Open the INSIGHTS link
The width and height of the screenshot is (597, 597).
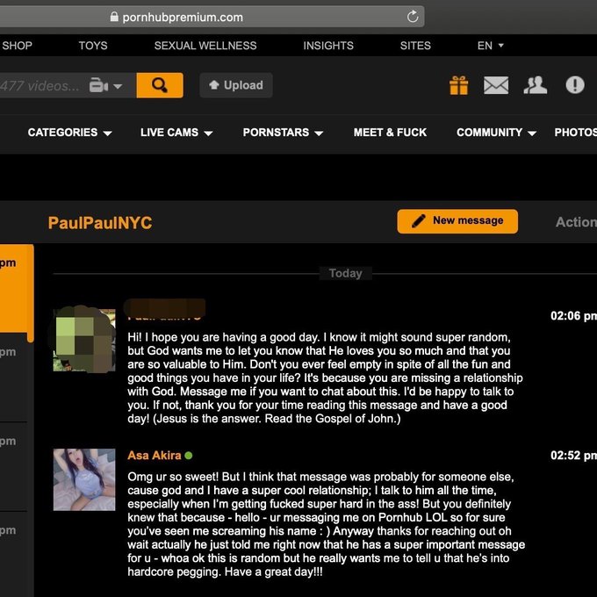tap(328, 46)
